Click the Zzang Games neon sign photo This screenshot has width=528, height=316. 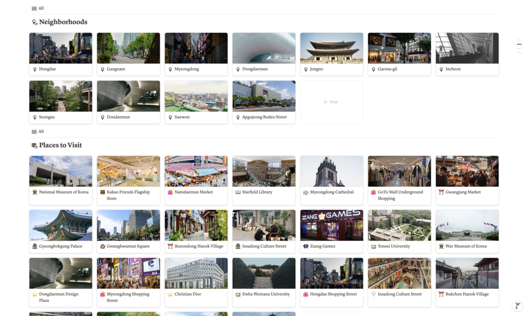[x=332, y=225]
